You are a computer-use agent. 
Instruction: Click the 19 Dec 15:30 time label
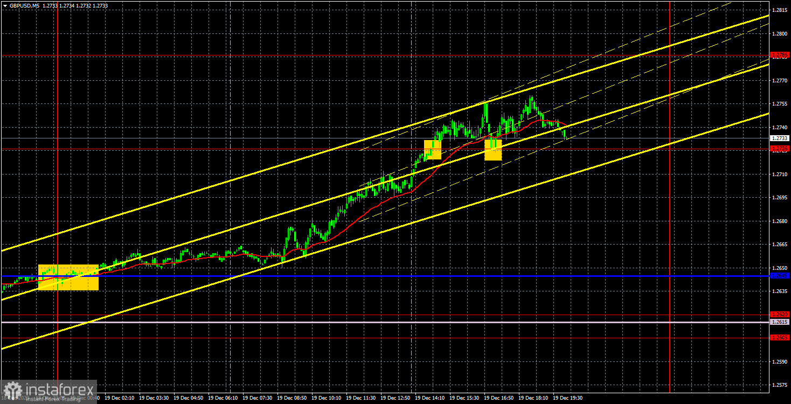coord(464,398)
